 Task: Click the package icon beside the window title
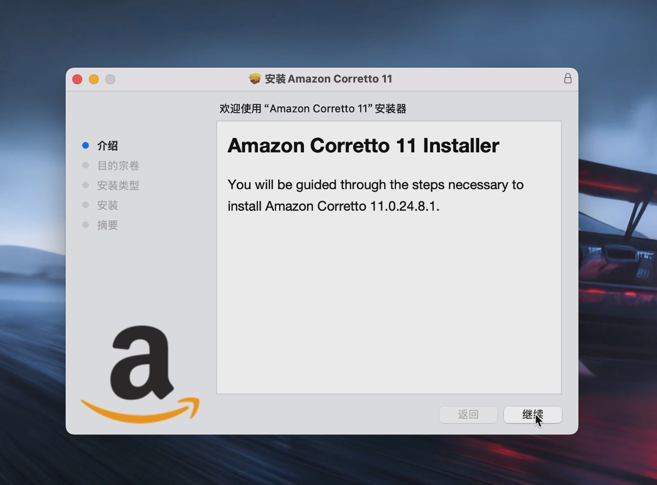(x=255, y=79)
